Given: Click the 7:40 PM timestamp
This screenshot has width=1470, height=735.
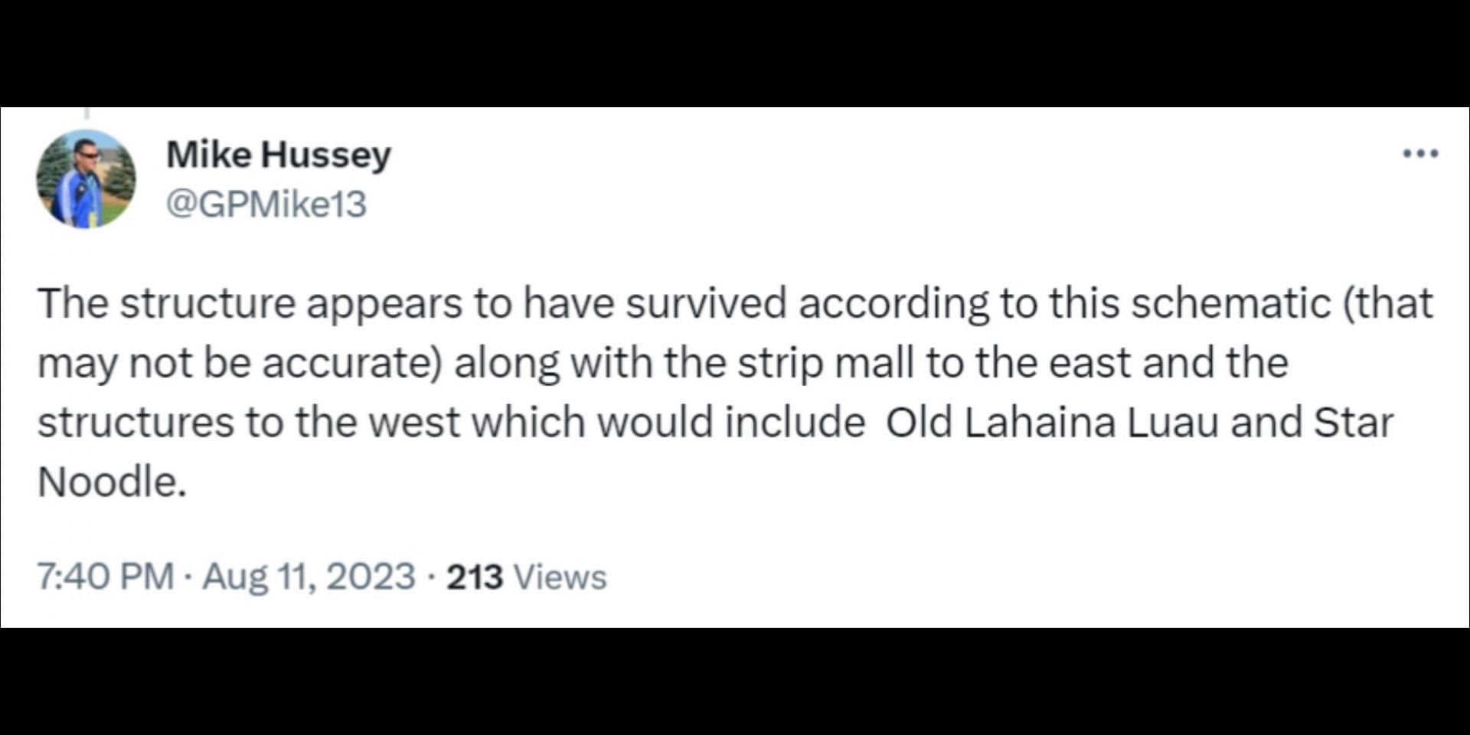Looking at the screenshot, I should tap(106, 577).
